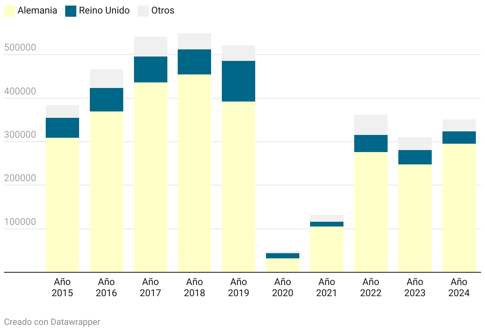Click the Alemania bar segment for 2015
This screenshot has height=332, width=485.
coord(62,205)
